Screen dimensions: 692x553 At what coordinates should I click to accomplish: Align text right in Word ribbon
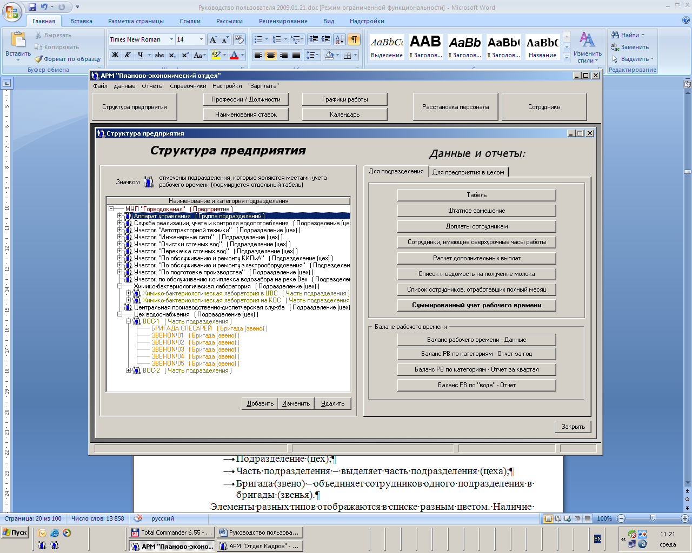283,55
